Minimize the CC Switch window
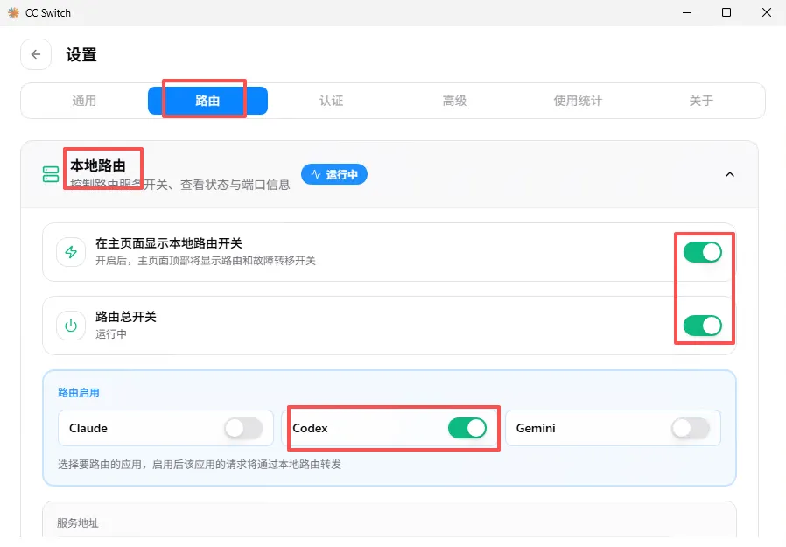786x547 pixels. click(x=687, y=12)
